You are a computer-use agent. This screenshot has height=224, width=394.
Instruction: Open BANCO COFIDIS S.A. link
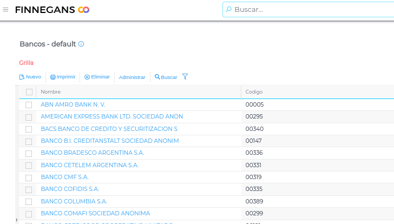pyautogui.click(x=70, y=189)
